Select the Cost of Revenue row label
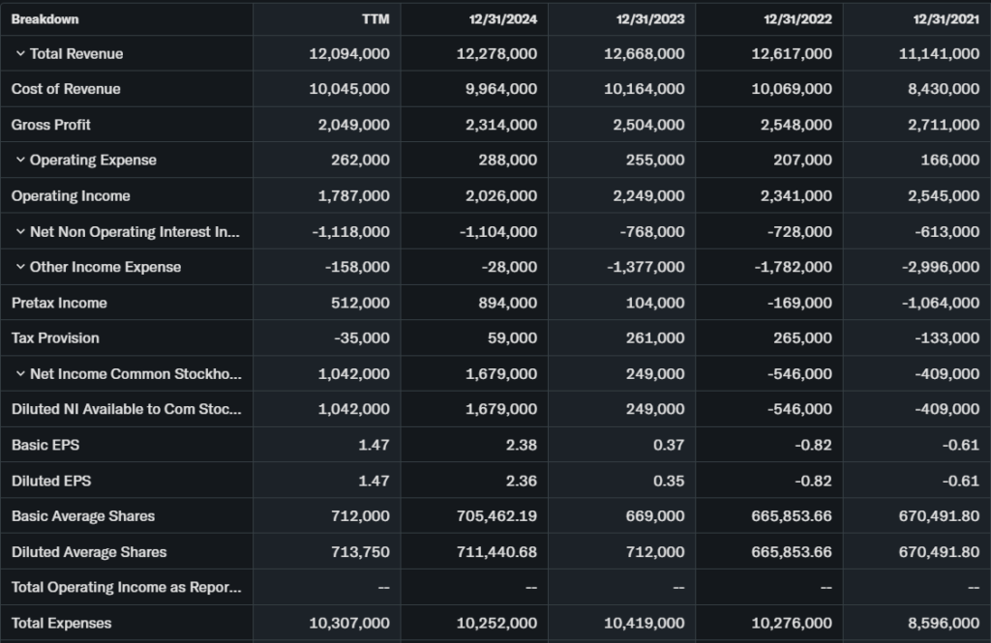 point(66,89)
